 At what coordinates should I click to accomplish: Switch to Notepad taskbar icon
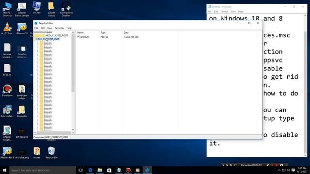click(x=119, y=170)
